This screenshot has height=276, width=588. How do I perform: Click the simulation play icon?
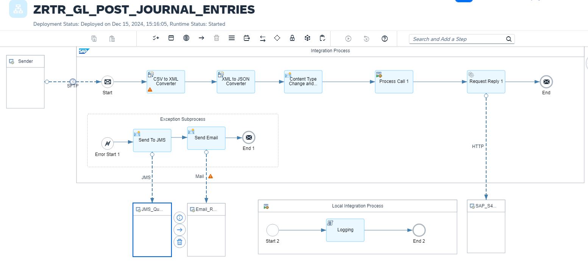[x=348, y=39]
